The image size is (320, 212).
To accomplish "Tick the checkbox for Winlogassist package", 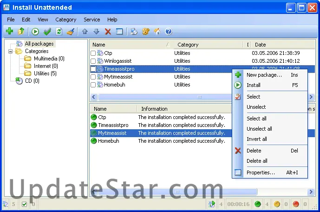I will point(93,61).
